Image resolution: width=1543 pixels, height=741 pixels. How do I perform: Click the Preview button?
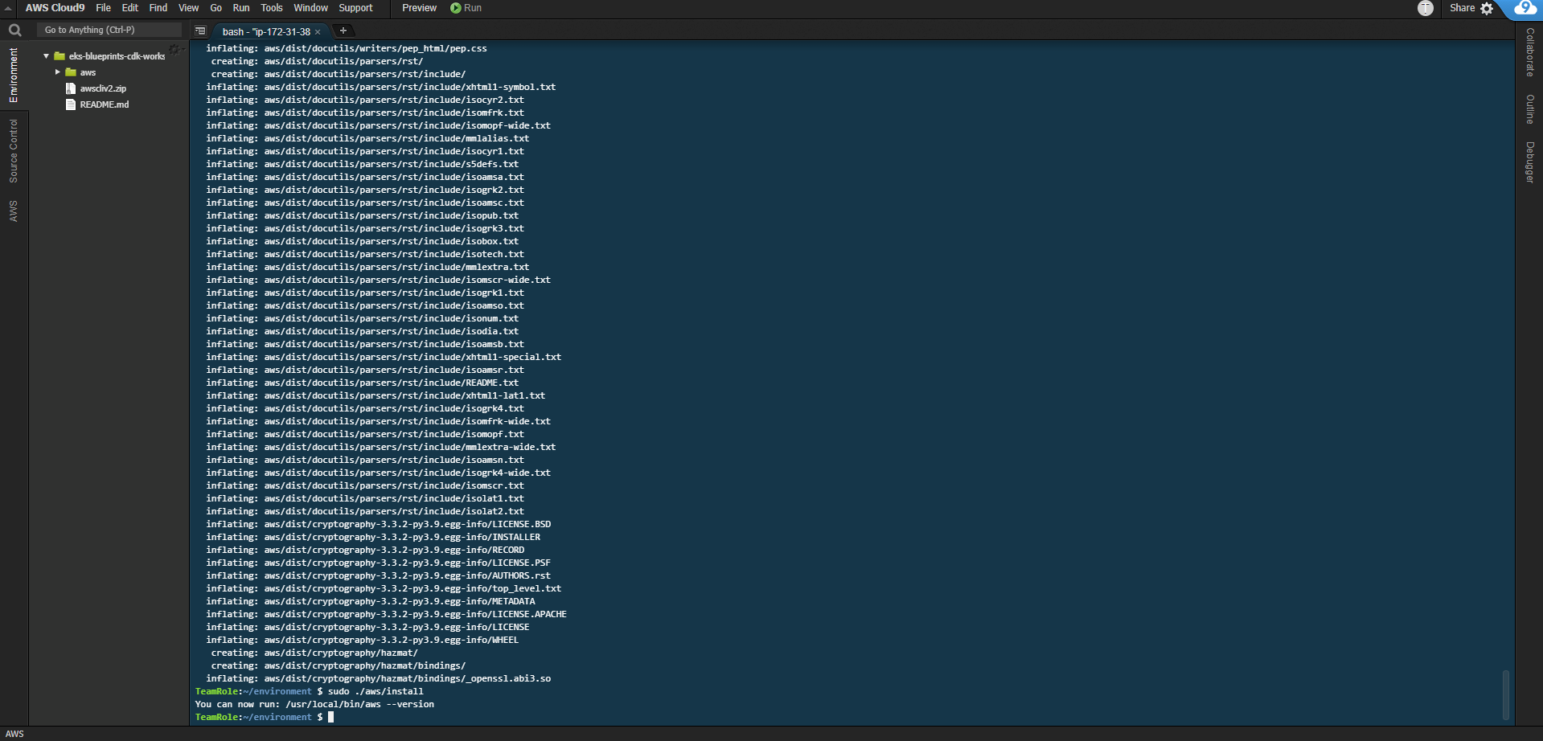point(419,8)
